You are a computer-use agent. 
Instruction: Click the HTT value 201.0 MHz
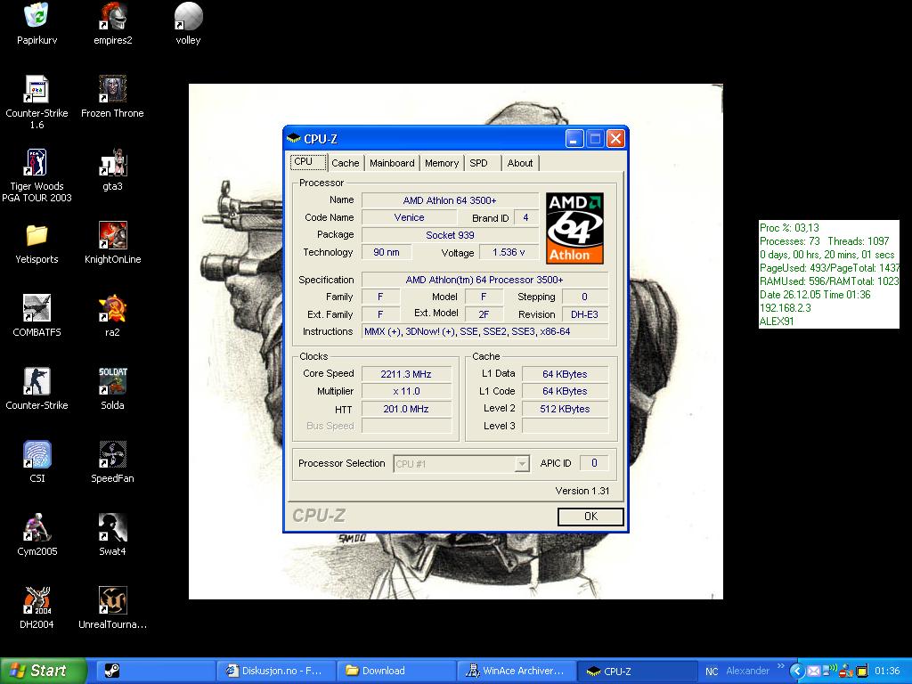point(406,409)
